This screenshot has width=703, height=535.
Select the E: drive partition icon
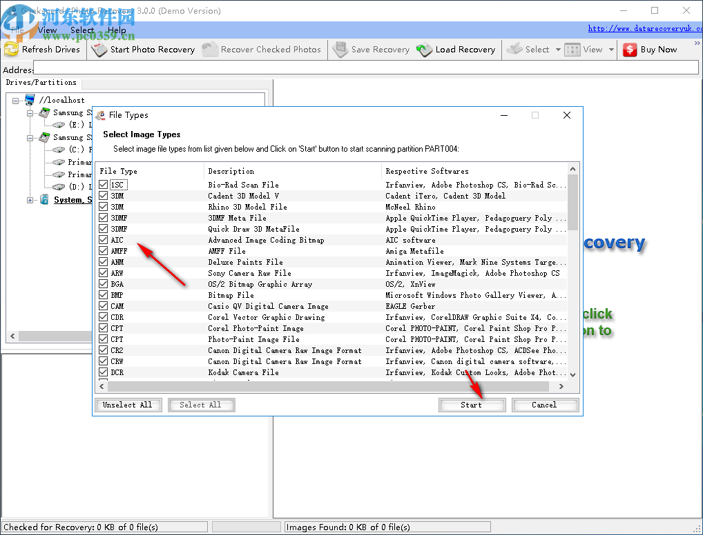tap(59, 125)
